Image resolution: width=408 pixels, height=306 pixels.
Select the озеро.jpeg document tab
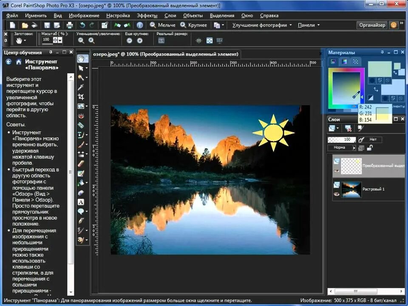[x=166, y=54]
